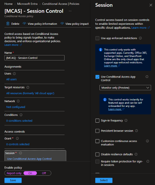The height and width of the screenshot is (185, 155).
Task: Click info icon beside Use app enforced restrictions
Action: click(140, 38)
